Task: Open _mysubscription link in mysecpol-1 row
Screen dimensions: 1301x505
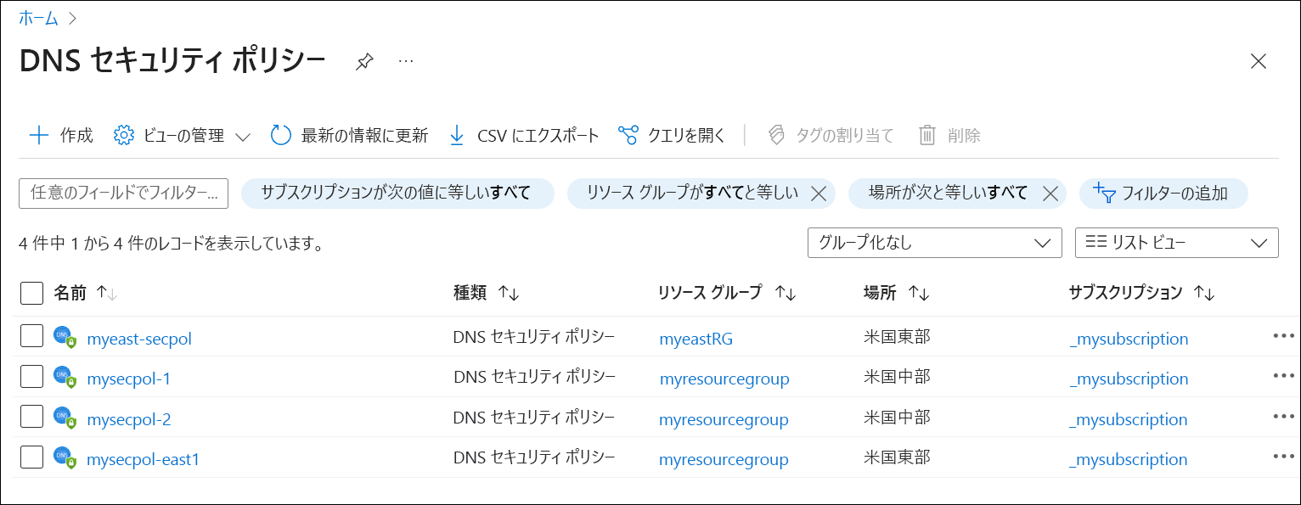Action: tap(1129, 379)
